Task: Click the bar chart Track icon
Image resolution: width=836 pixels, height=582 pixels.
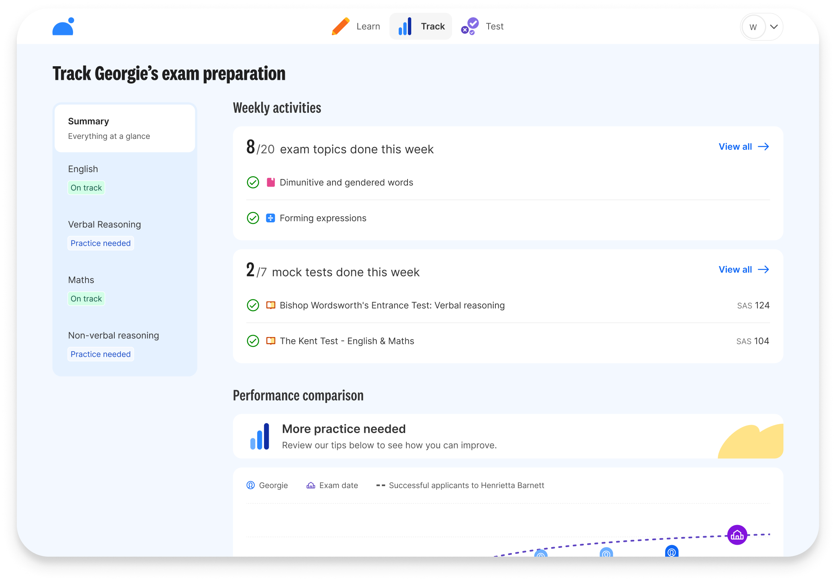Action: [405, 26]
